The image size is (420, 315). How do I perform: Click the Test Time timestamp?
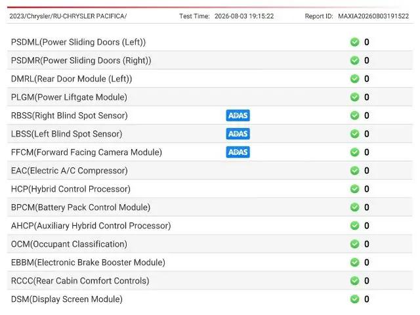coord(244,16)
